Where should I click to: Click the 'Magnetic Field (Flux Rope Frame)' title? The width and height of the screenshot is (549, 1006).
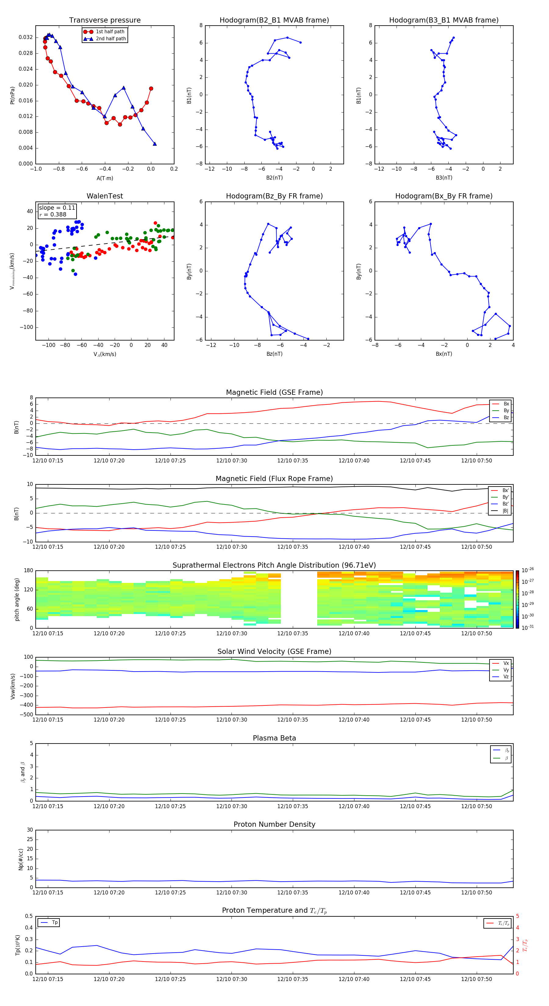[x=274, y=479]
